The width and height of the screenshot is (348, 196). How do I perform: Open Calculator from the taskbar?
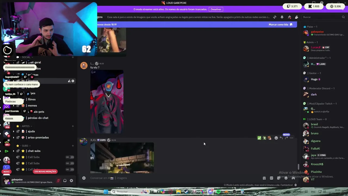pyautogui.click(x=242, y=192)
